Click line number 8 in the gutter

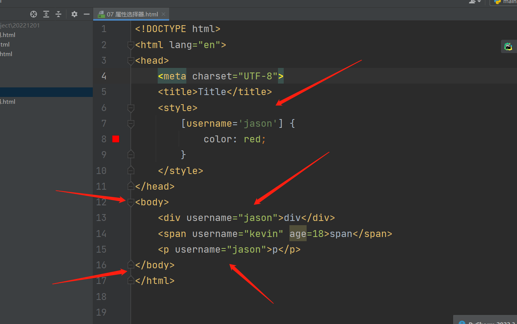click(x=104, y=139)
